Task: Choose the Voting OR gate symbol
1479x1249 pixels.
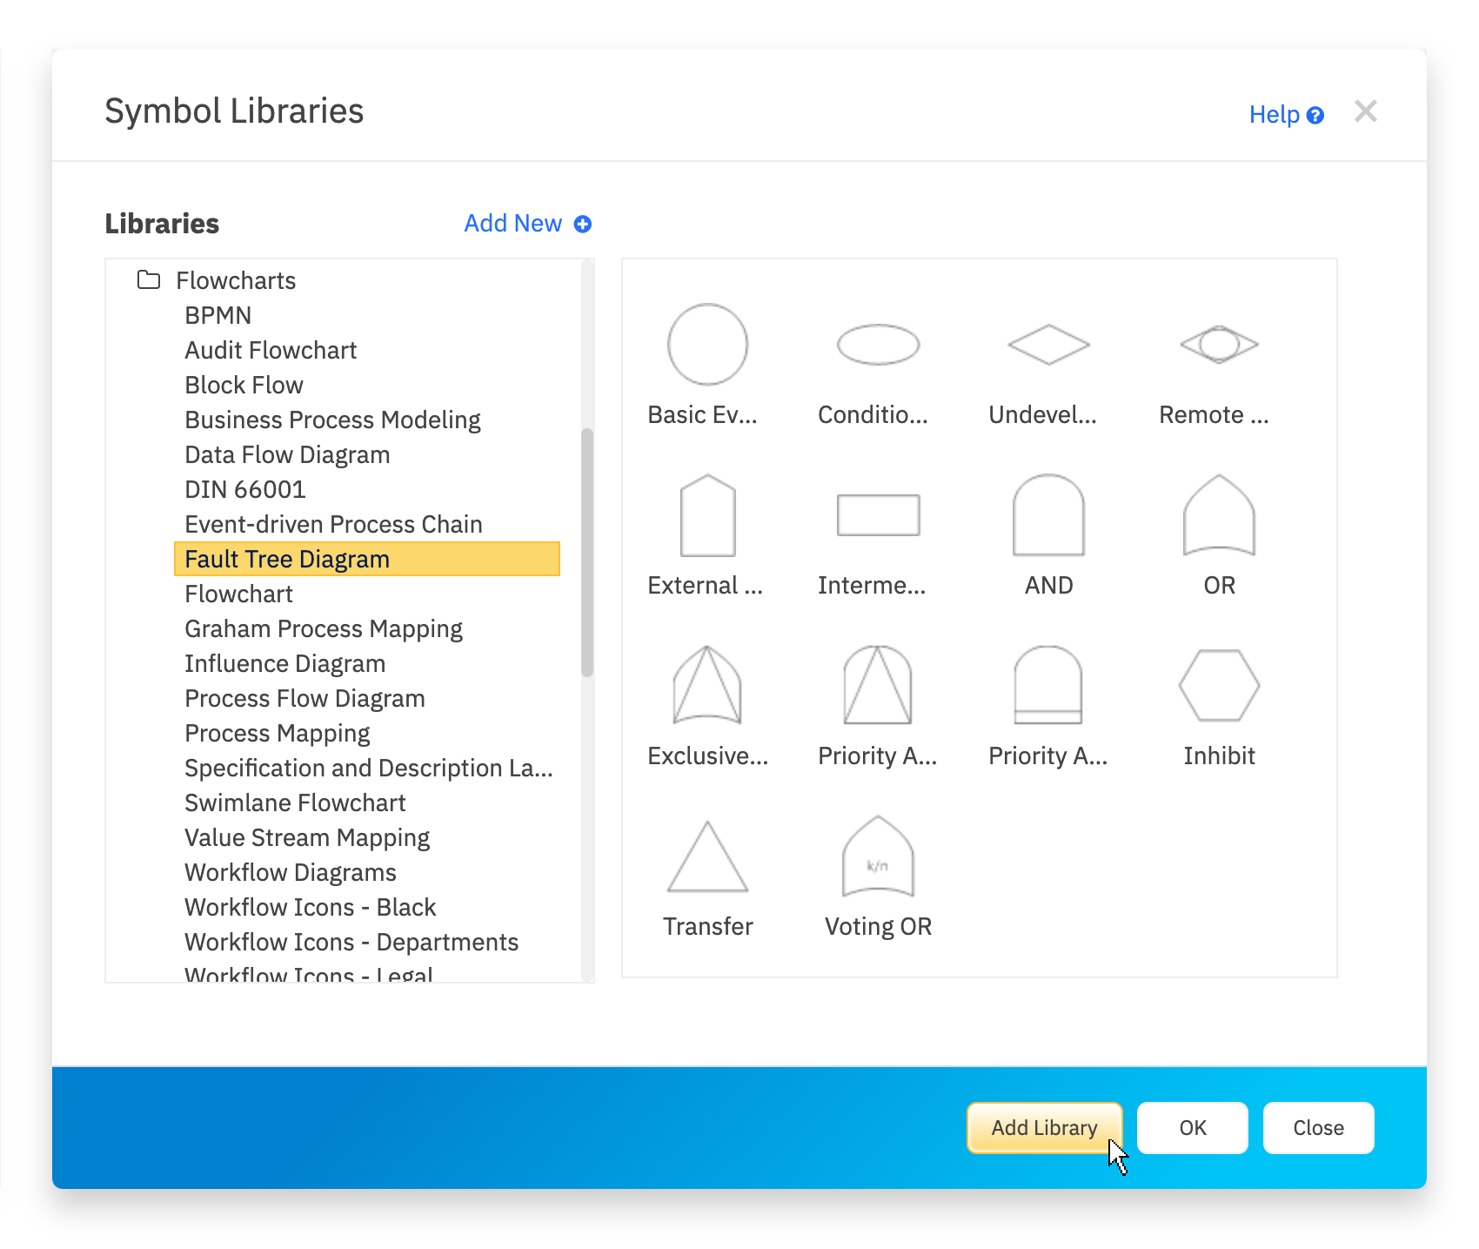Action: 878,857
